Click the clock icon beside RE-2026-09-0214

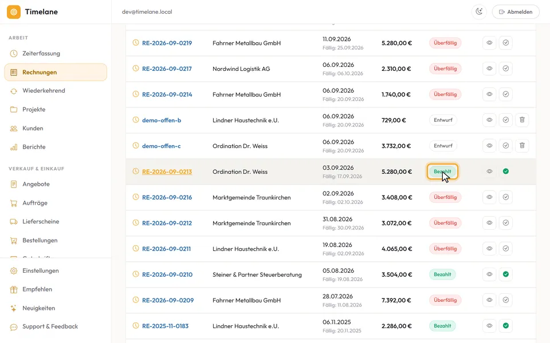136,94
